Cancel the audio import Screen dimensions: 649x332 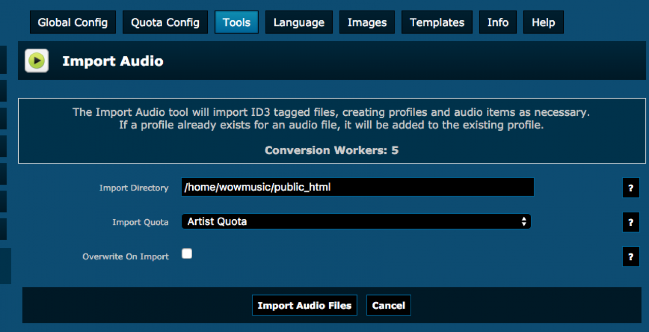(x=388, y=306)
